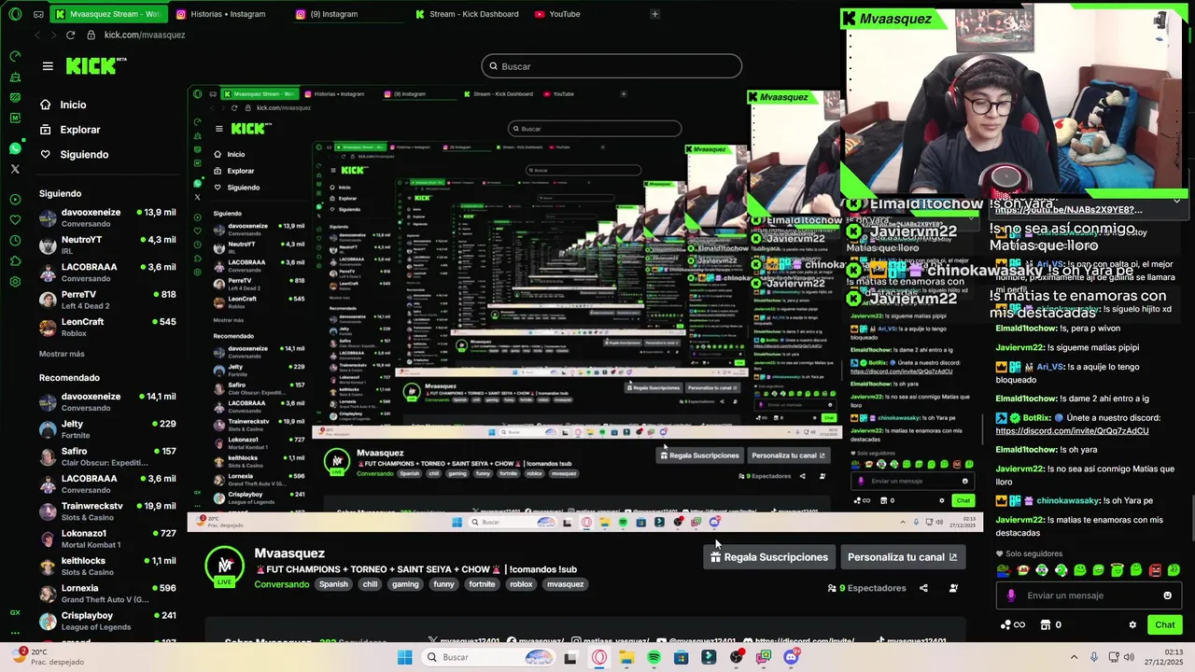Open Lokonazo1 recommended channel
This screenshot has width=1195, height=672.
[x=107, y=539]
